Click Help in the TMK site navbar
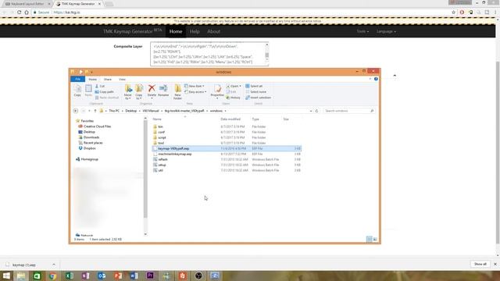This screenshot has width=500, height=281. click(195, 31)
